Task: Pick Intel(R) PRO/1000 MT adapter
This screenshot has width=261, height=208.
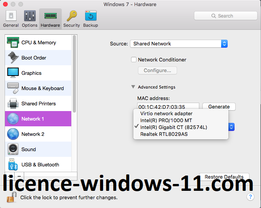Action: (x=166, y=120)
